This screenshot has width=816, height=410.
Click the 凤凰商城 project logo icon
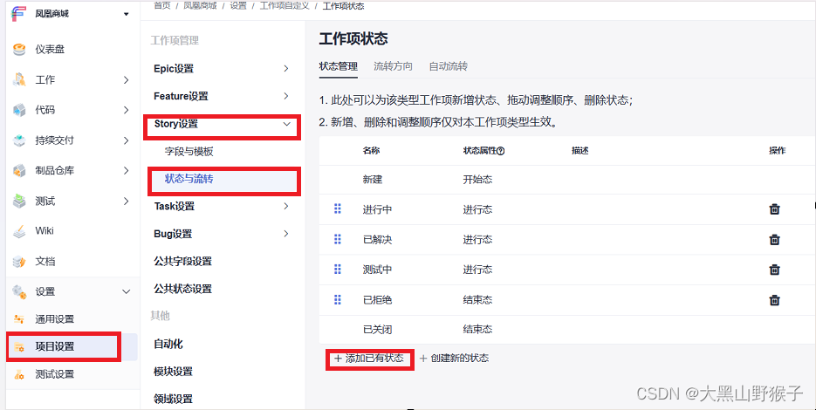coord(18,14)
